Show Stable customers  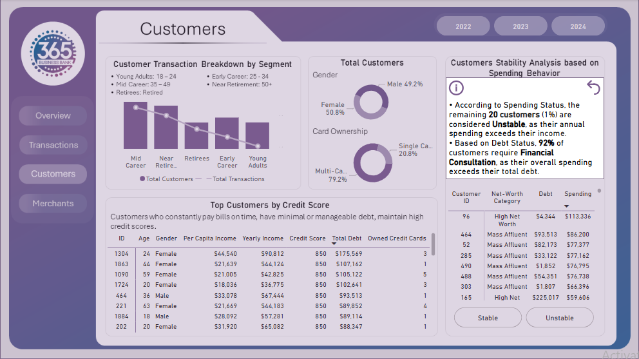tap(488, 318)
